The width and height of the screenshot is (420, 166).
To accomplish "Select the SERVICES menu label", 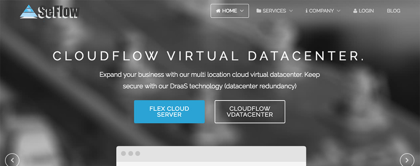I will (x=274, y=11).
